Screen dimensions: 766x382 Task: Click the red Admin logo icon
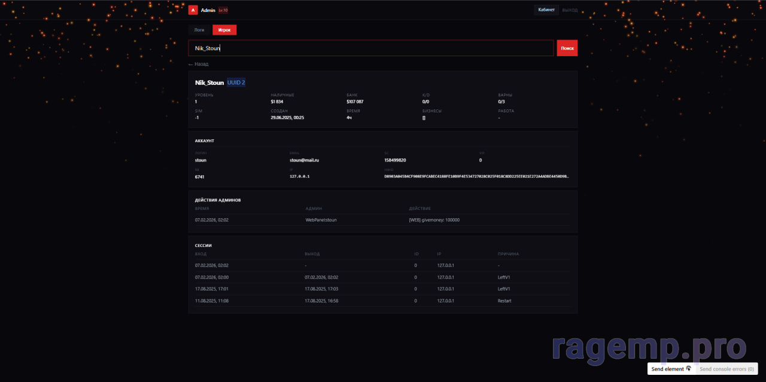coord(193,10)
